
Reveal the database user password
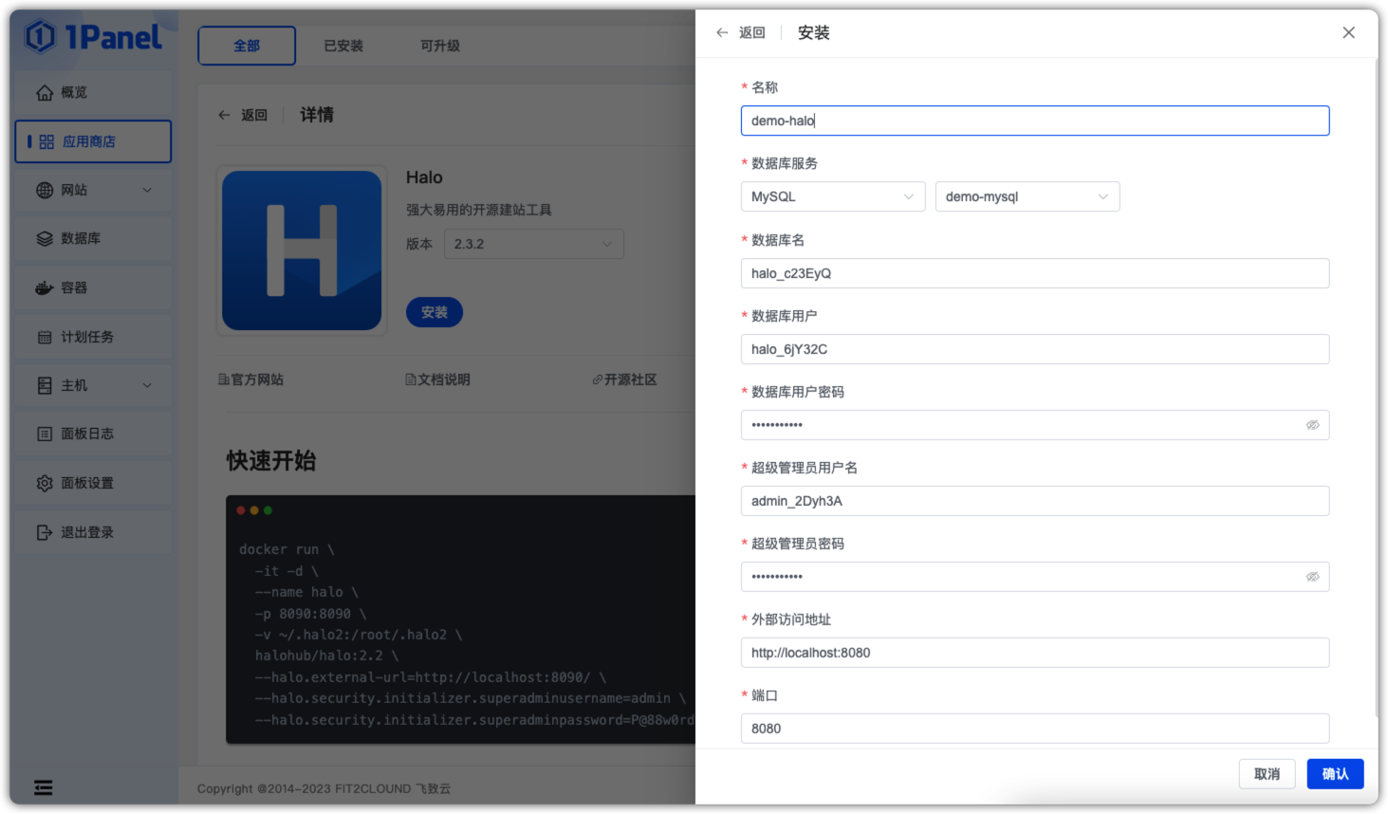click(1313, 424)
